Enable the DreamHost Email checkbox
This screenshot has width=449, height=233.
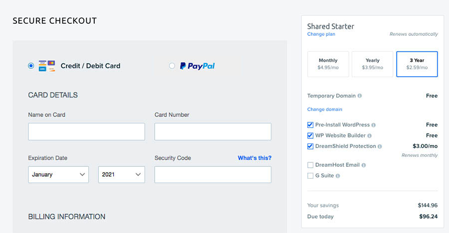click(310, 165)
